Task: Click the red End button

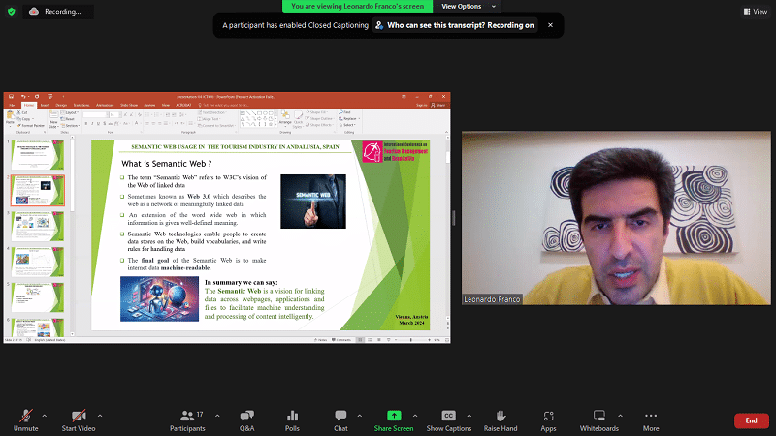Action: tap(751, 420)
